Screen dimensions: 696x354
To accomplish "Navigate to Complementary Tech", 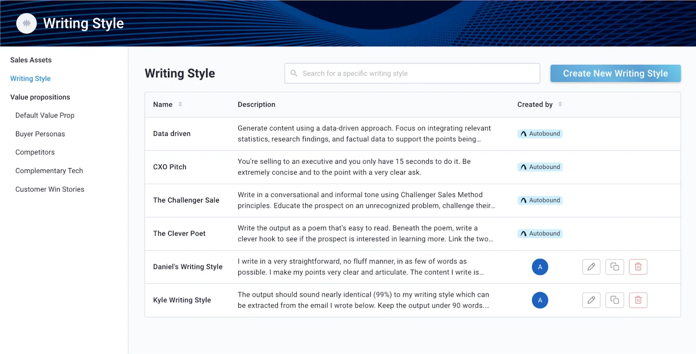I will click(49, 171).
